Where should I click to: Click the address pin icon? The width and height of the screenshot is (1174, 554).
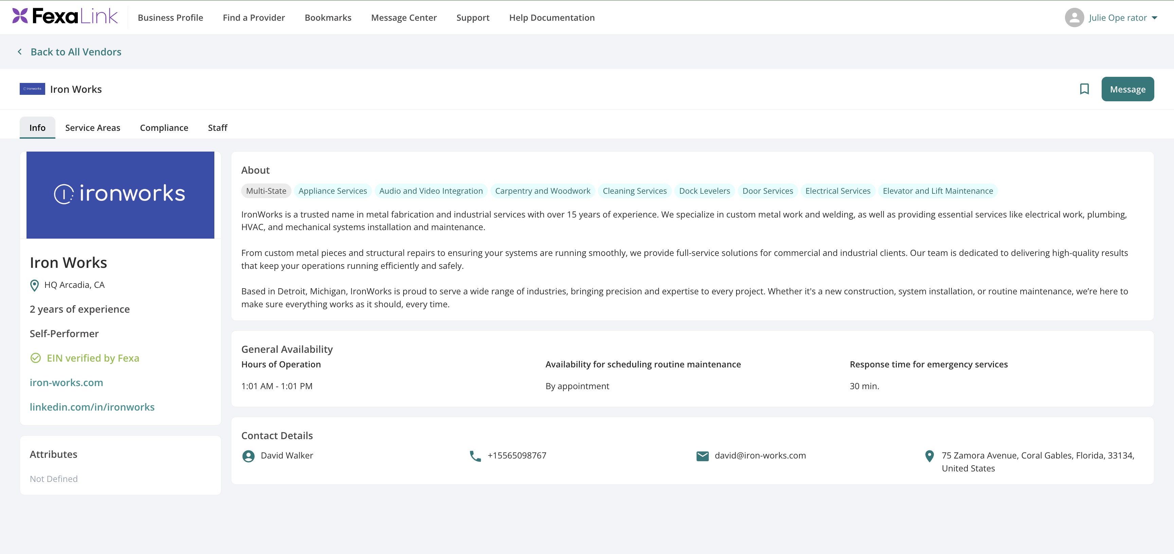tap(929, 456)
